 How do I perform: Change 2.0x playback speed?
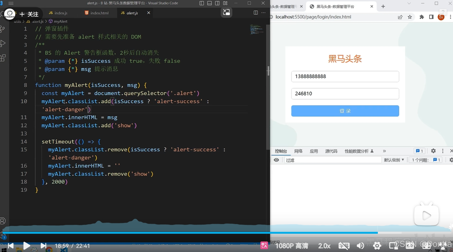pos(324,246)
